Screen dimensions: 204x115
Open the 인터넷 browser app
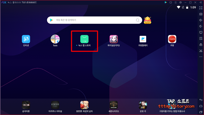[26, 39]
